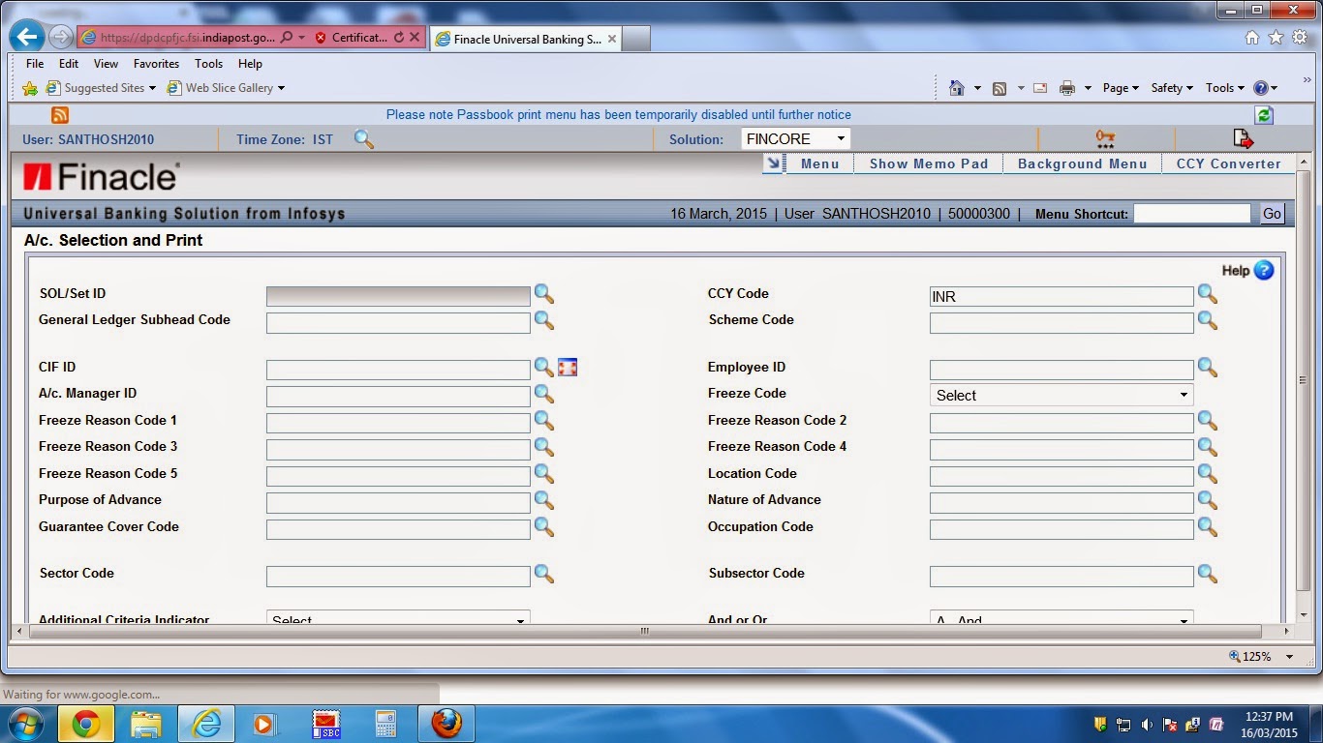Screen dimensions: 1323x743
Task: Open lookup for Sector Code
Action: click(544, 574)
